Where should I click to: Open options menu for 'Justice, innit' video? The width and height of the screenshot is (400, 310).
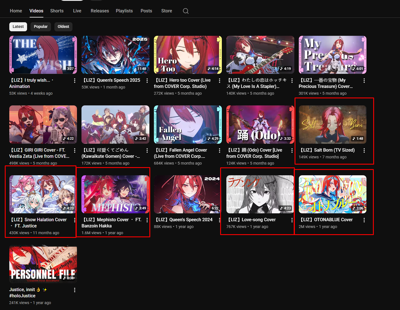coord(74,290)
